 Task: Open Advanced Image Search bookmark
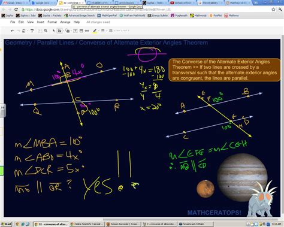point(79,16)
